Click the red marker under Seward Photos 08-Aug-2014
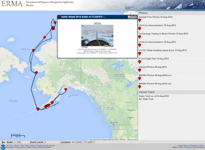The height and width of the screenshot is (150, 205). pos(139,70)
